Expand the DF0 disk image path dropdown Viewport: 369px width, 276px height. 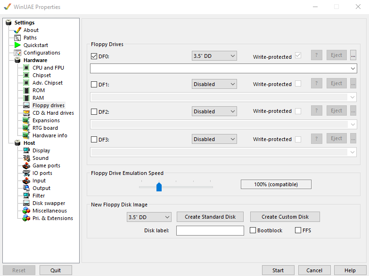(353, 69)
